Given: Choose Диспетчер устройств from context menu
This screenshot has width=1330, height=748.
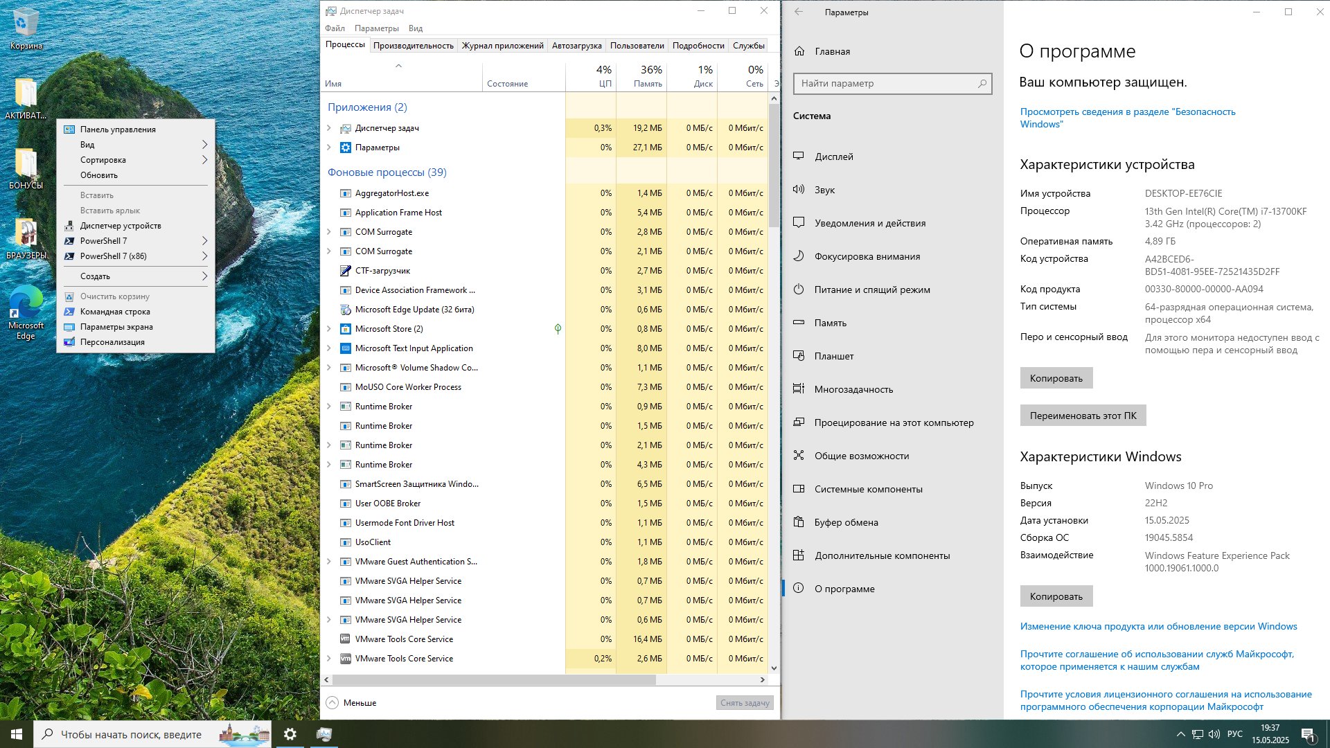Looking at the screenshot, I should [136, 226].
